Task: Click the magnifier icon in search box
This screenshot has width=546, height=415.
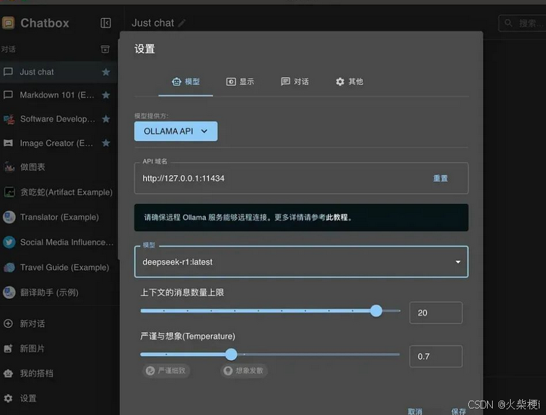Action: tap(509, 23)
